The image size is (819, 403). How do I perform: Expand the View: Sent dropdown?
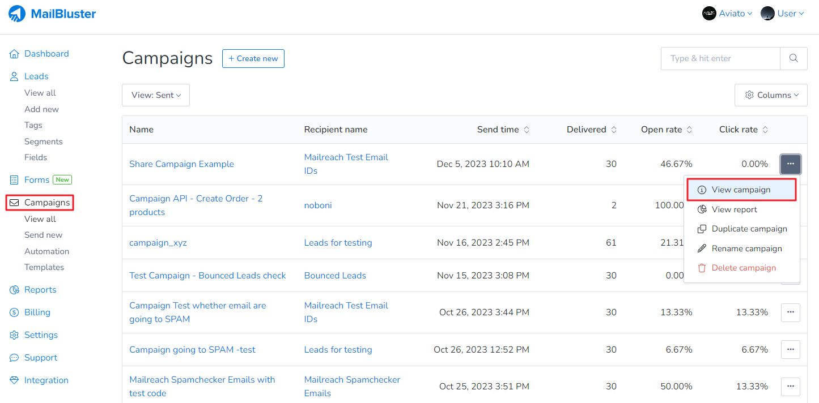156,95
